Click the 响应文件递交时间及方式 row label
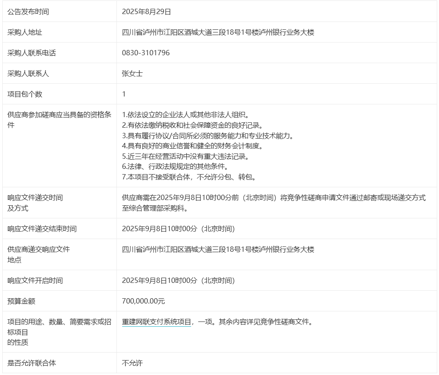This screenshot has height=375, width=439. [35, 203]
